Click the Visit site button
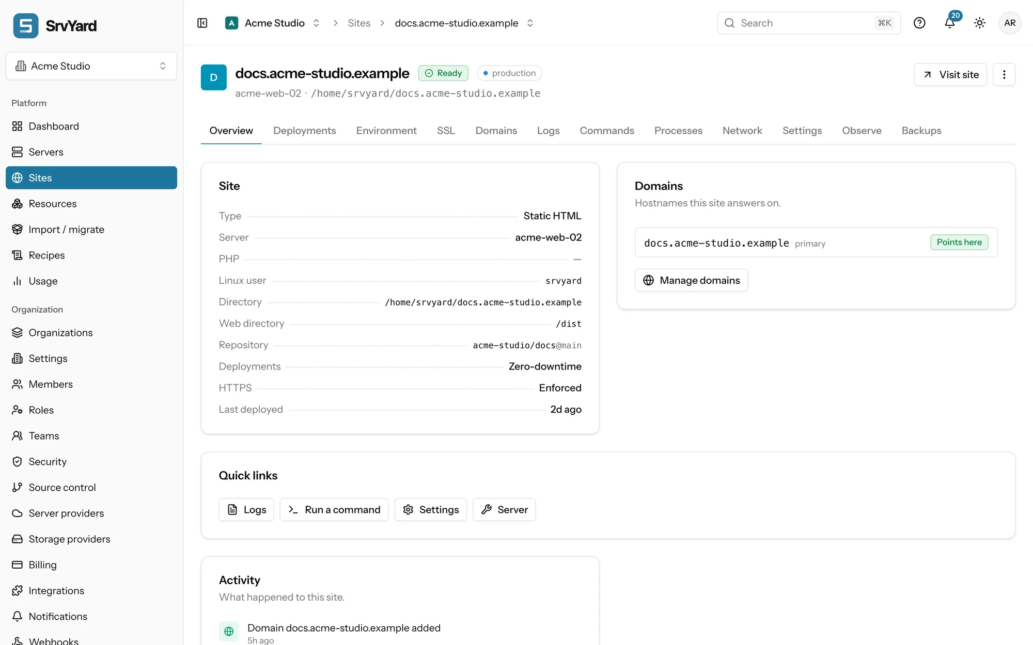The height and width of the screenshot is (645, 1033). click(950, 75)
